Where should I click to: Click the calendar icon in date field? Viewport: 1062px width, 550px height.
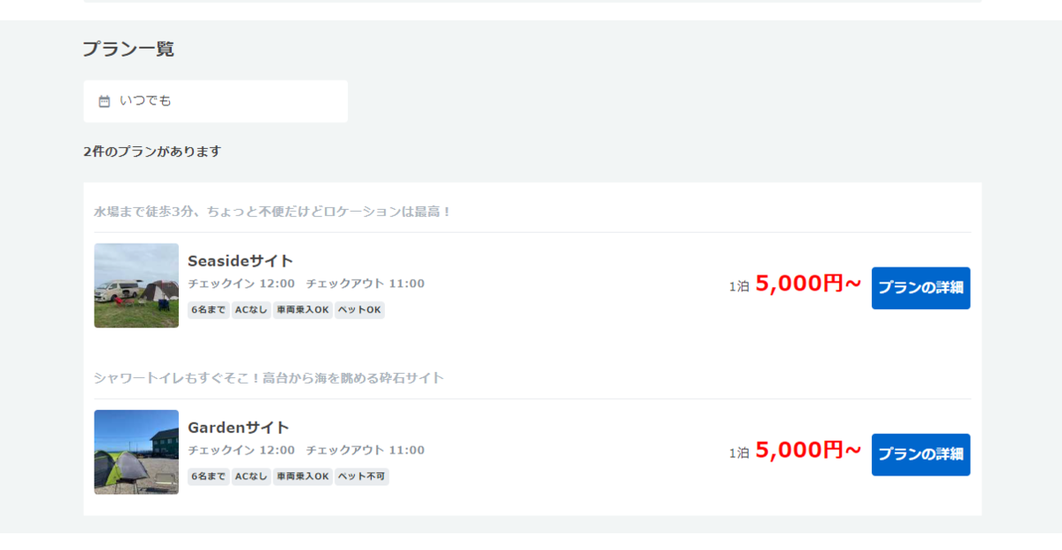pos(104,101)
